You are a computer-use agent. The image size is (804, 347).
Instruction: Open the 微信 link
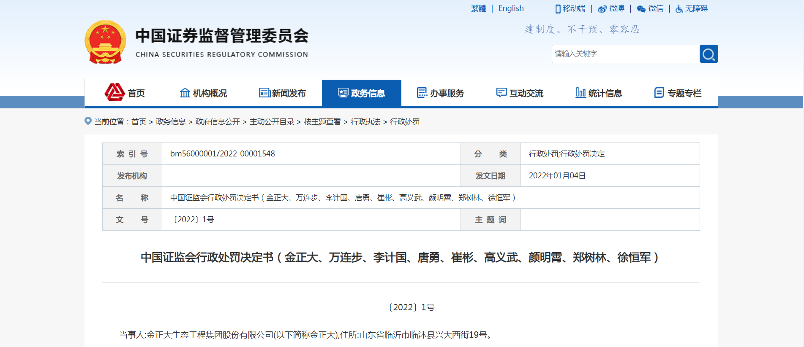click(656, 8)
